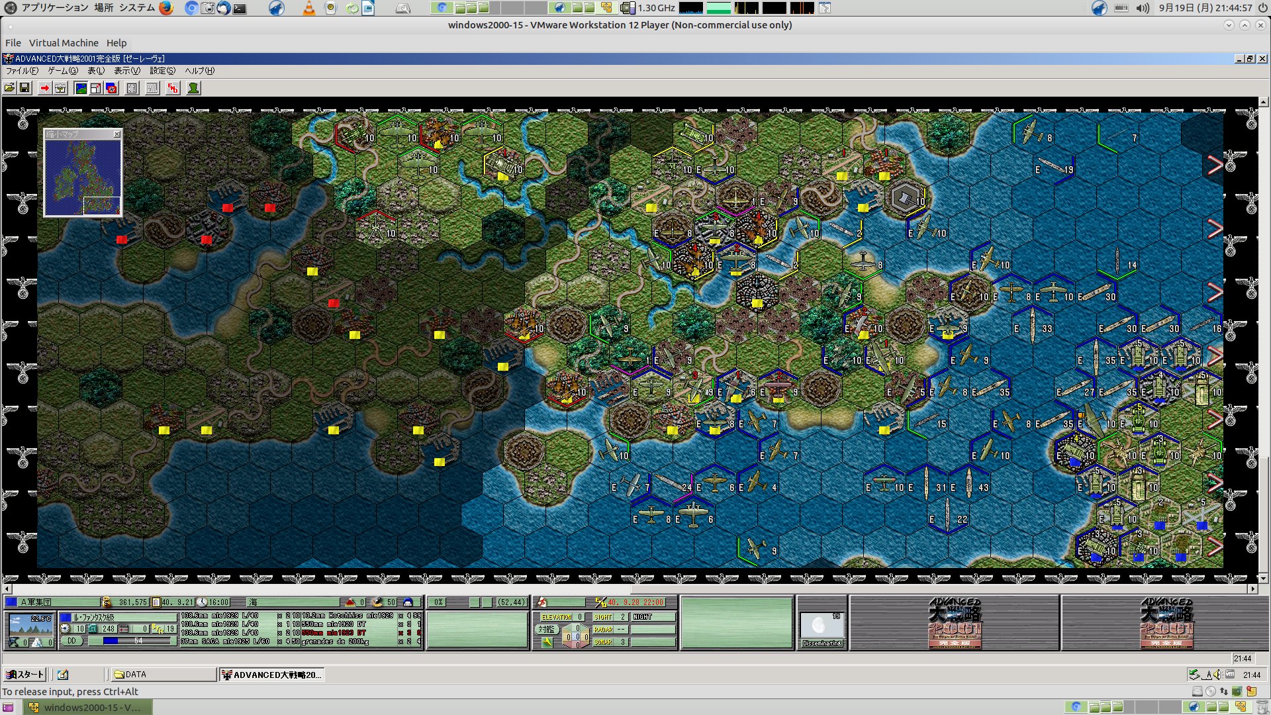The height and width of the screenshot is (715, 1271).
Task: Click the power button in top panel
Action: coord(1262,8)
